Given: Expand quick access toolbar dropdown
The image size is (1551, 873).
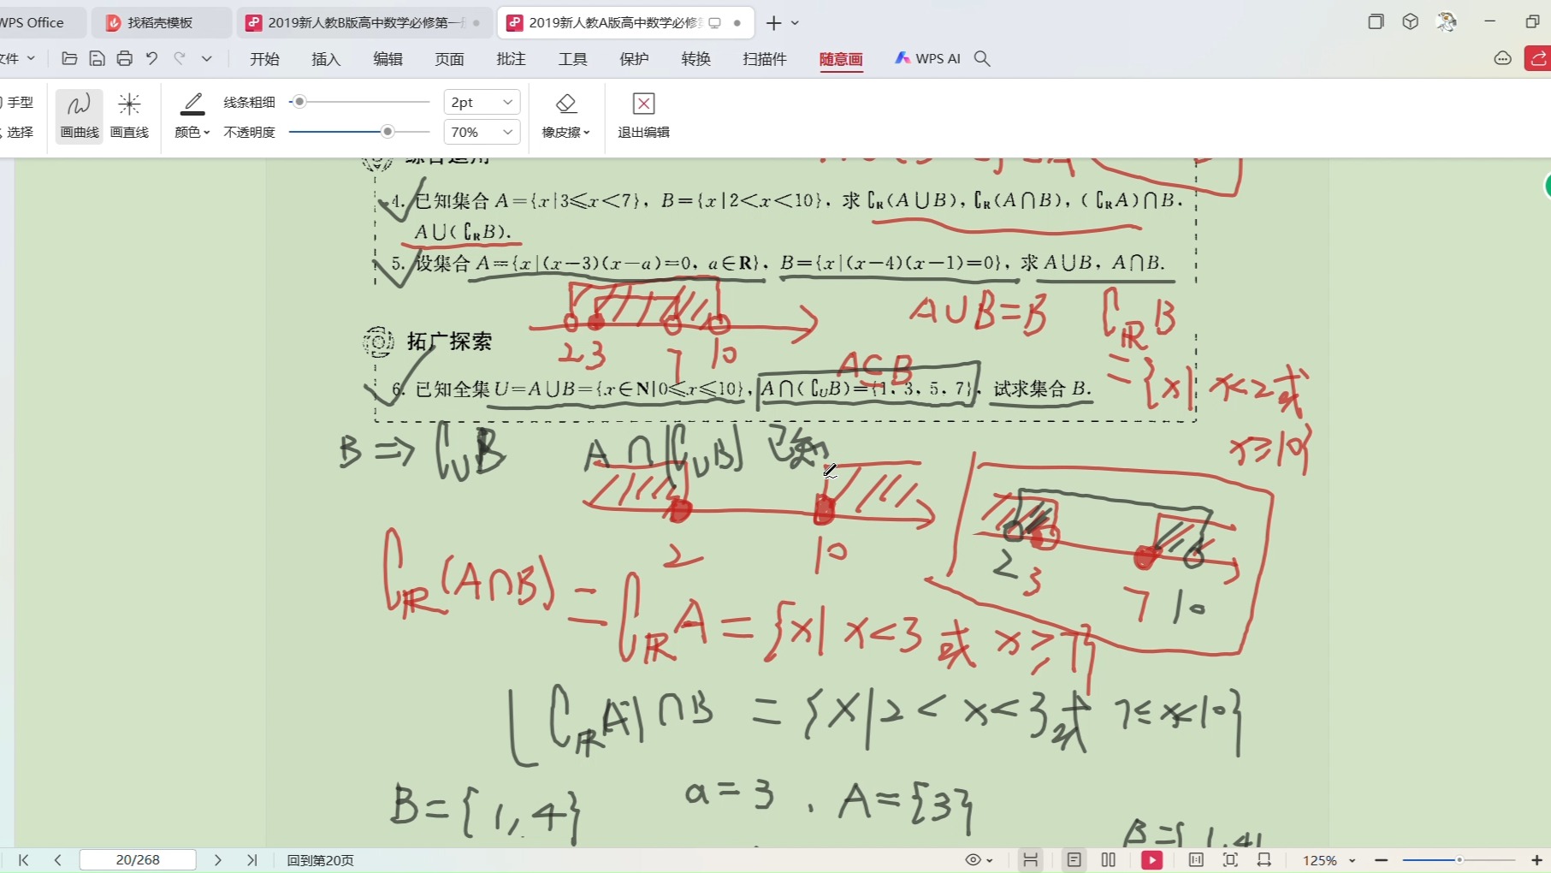Looking at the screenshot, I should [206, 58].
